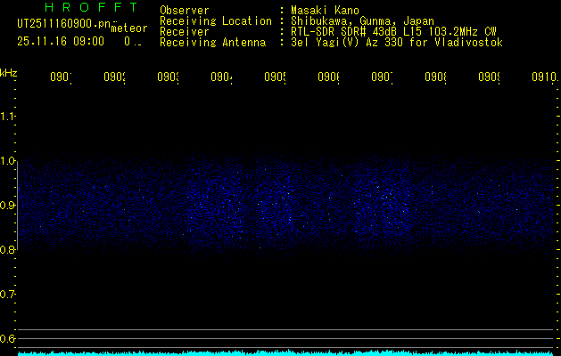Select the filename UT2511160900.pn
561x356 pixels.
[x=63, y=24]
